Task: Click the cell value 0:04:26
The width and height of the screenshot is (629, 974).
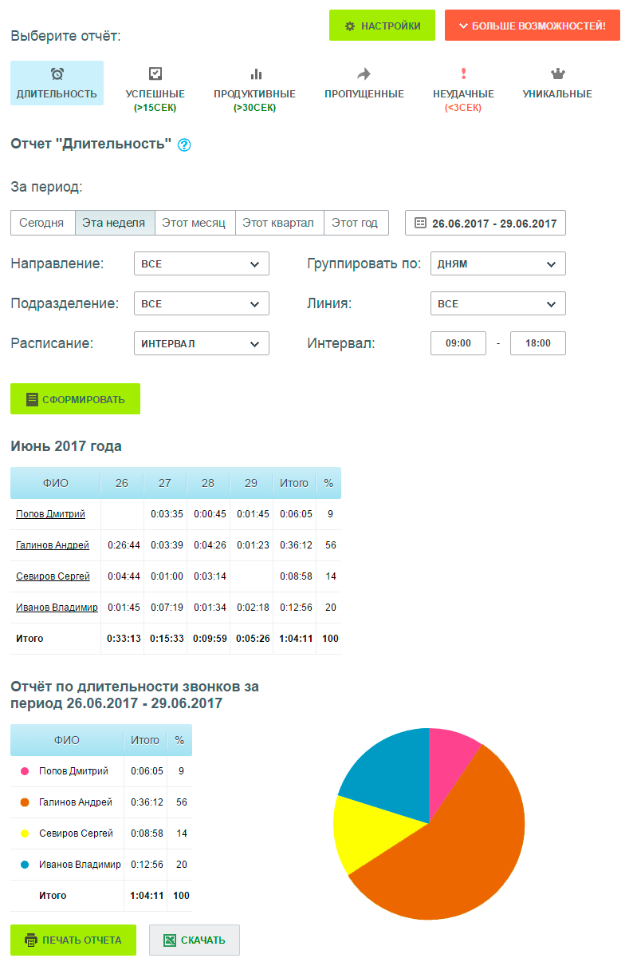Action: (x=210, y=545)
